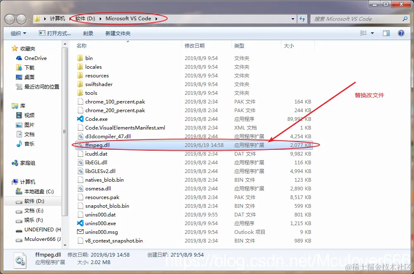The width and height of the screenshot is (414, 274).
Task: Click navigation pane scrollbar up arrow
Action: click(65, 44)
